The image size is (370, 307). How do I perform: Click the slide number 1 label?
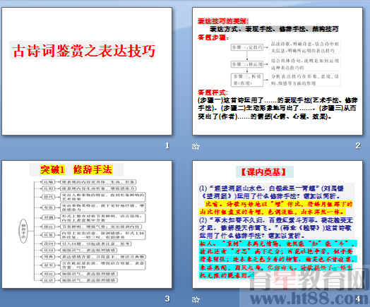coord(167,145)
